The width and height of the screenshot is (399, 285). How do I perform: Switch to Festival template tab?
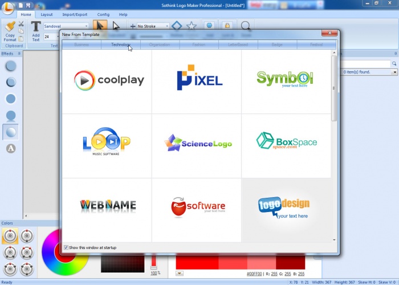tap(316, 44)
